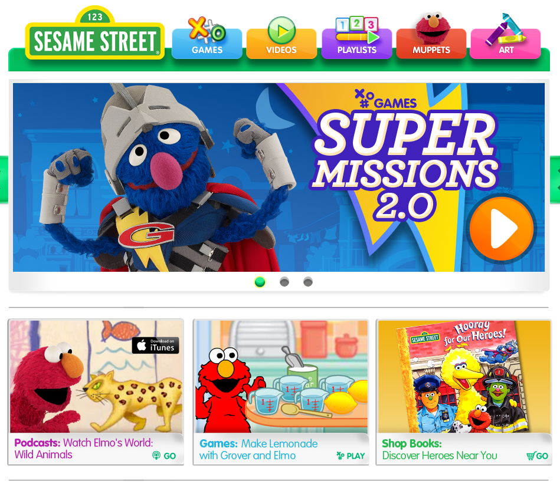Open Shop Books: Discover Heroes Near You link
This screenshot has height=497, width=560.
pos(439,450)
